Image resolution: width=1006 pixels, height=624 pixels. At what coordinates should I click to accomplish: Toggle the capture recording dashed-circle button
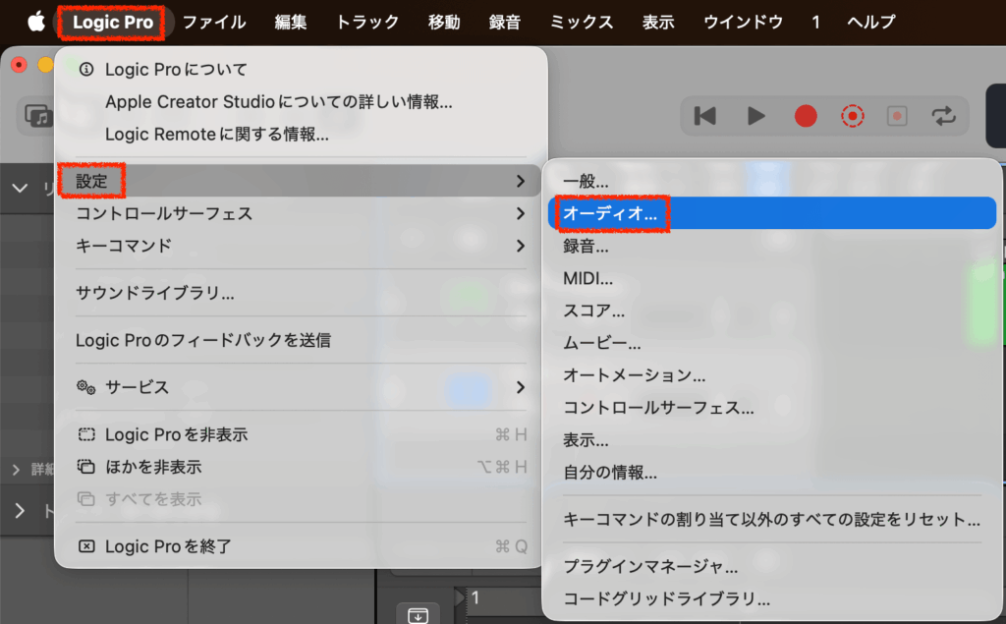tap(853, 116)
